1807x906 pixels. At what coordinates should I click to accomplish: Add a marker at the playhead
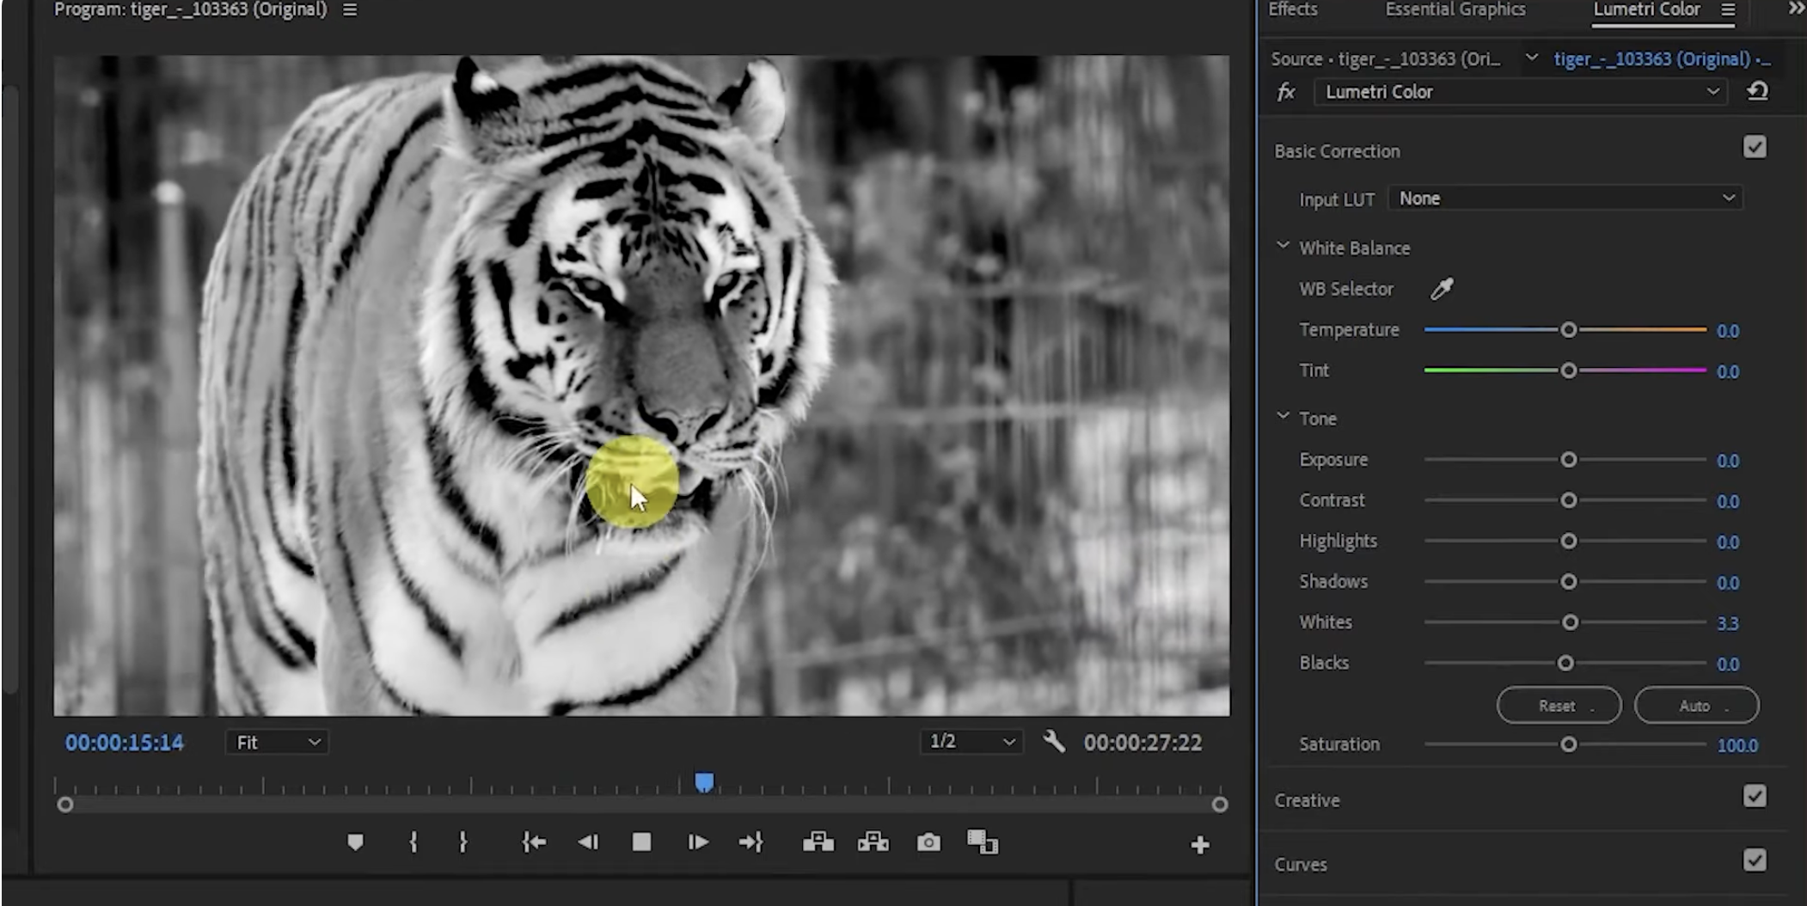click(357, 842)
